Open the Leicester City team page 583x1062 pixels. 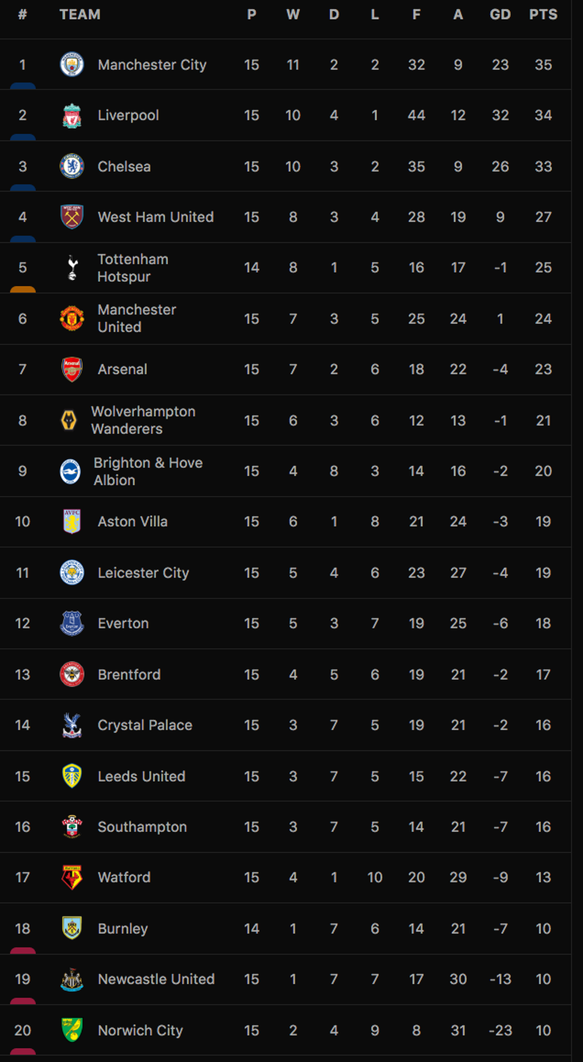coord(143,573)
